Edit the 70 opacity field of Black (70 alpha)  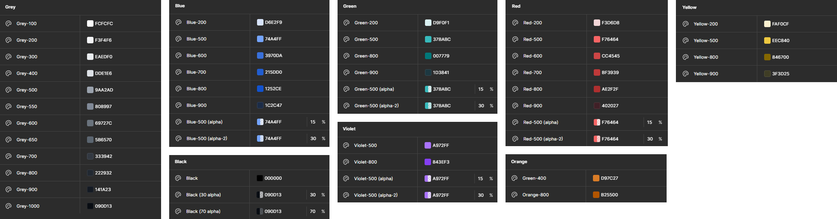pyautogui.click(x=313, y=211)
